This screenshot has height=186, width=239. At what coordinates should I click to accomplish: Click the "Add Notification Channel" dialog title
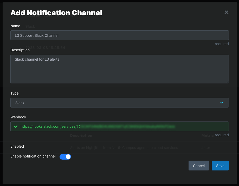click(56, 13)
